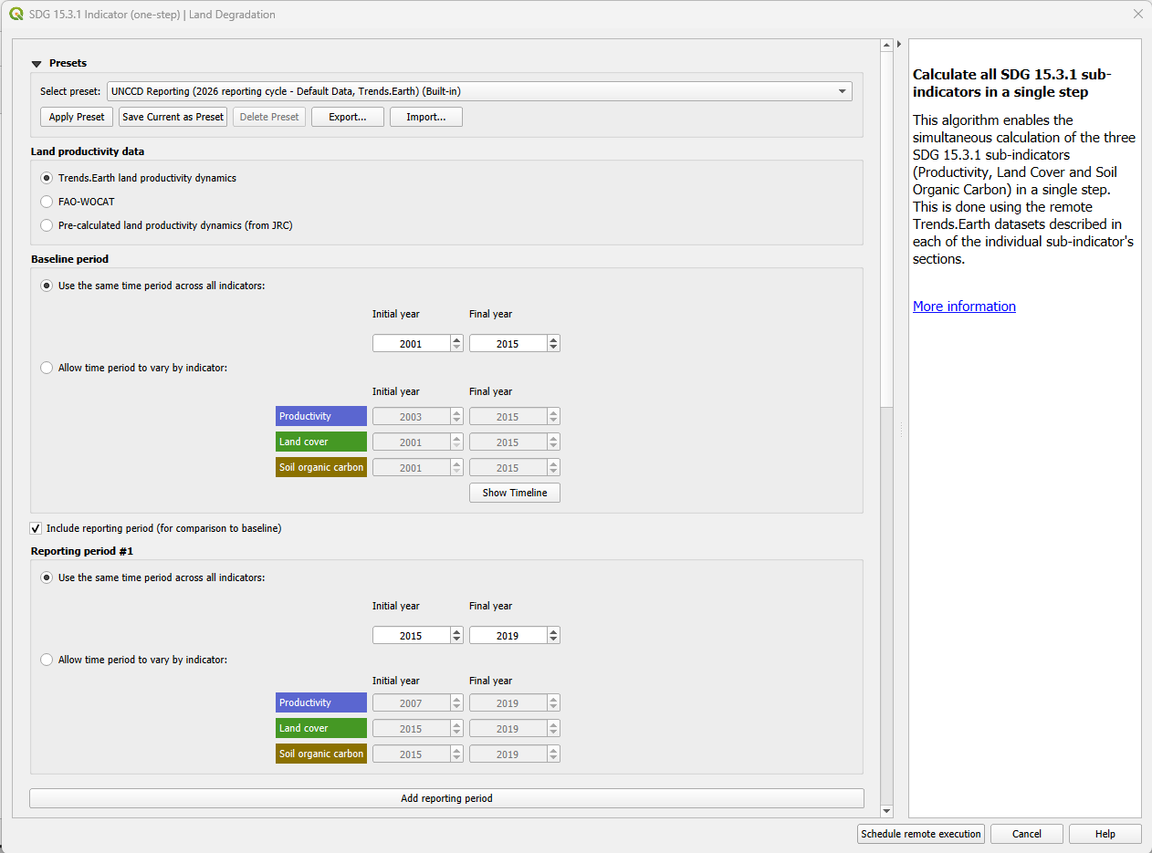Collapse the Presets section triangle
Viewport: 1152px width, 853px height.
pyautogui.click(x=37, y=64)
